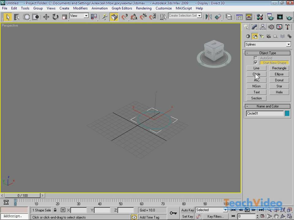Open Select by Name tool

pos(17,17)
